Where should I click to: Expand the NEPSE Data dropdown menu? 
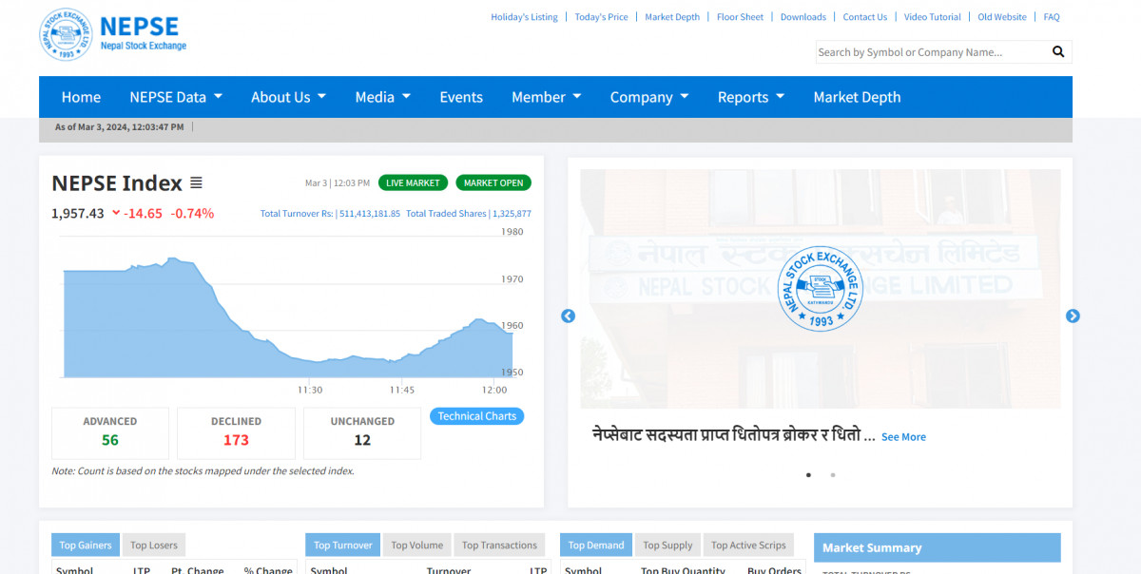[176, 97]
